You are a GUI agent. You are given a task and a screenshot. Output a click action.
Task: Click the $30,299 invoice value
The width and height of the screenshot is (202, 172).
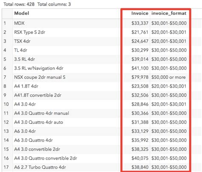click(140, 50)
